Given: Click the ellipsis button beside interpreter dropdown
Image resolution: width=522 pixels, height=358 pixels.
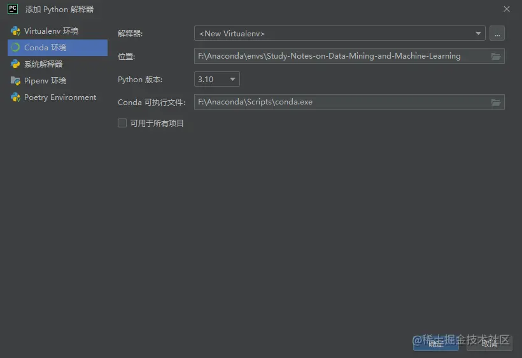Looking at the screenshot, I should click(x=497, y=33).
